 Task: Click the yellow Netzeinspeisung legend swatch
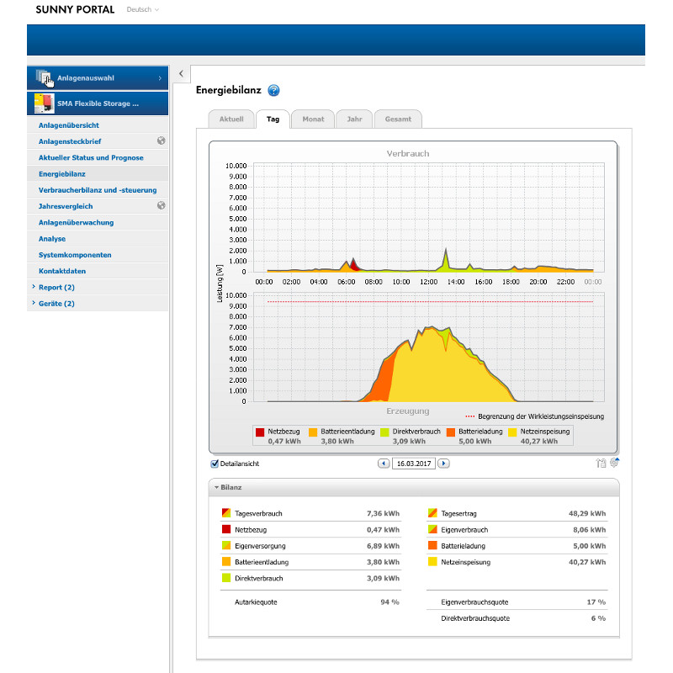[x=511, y=431]
